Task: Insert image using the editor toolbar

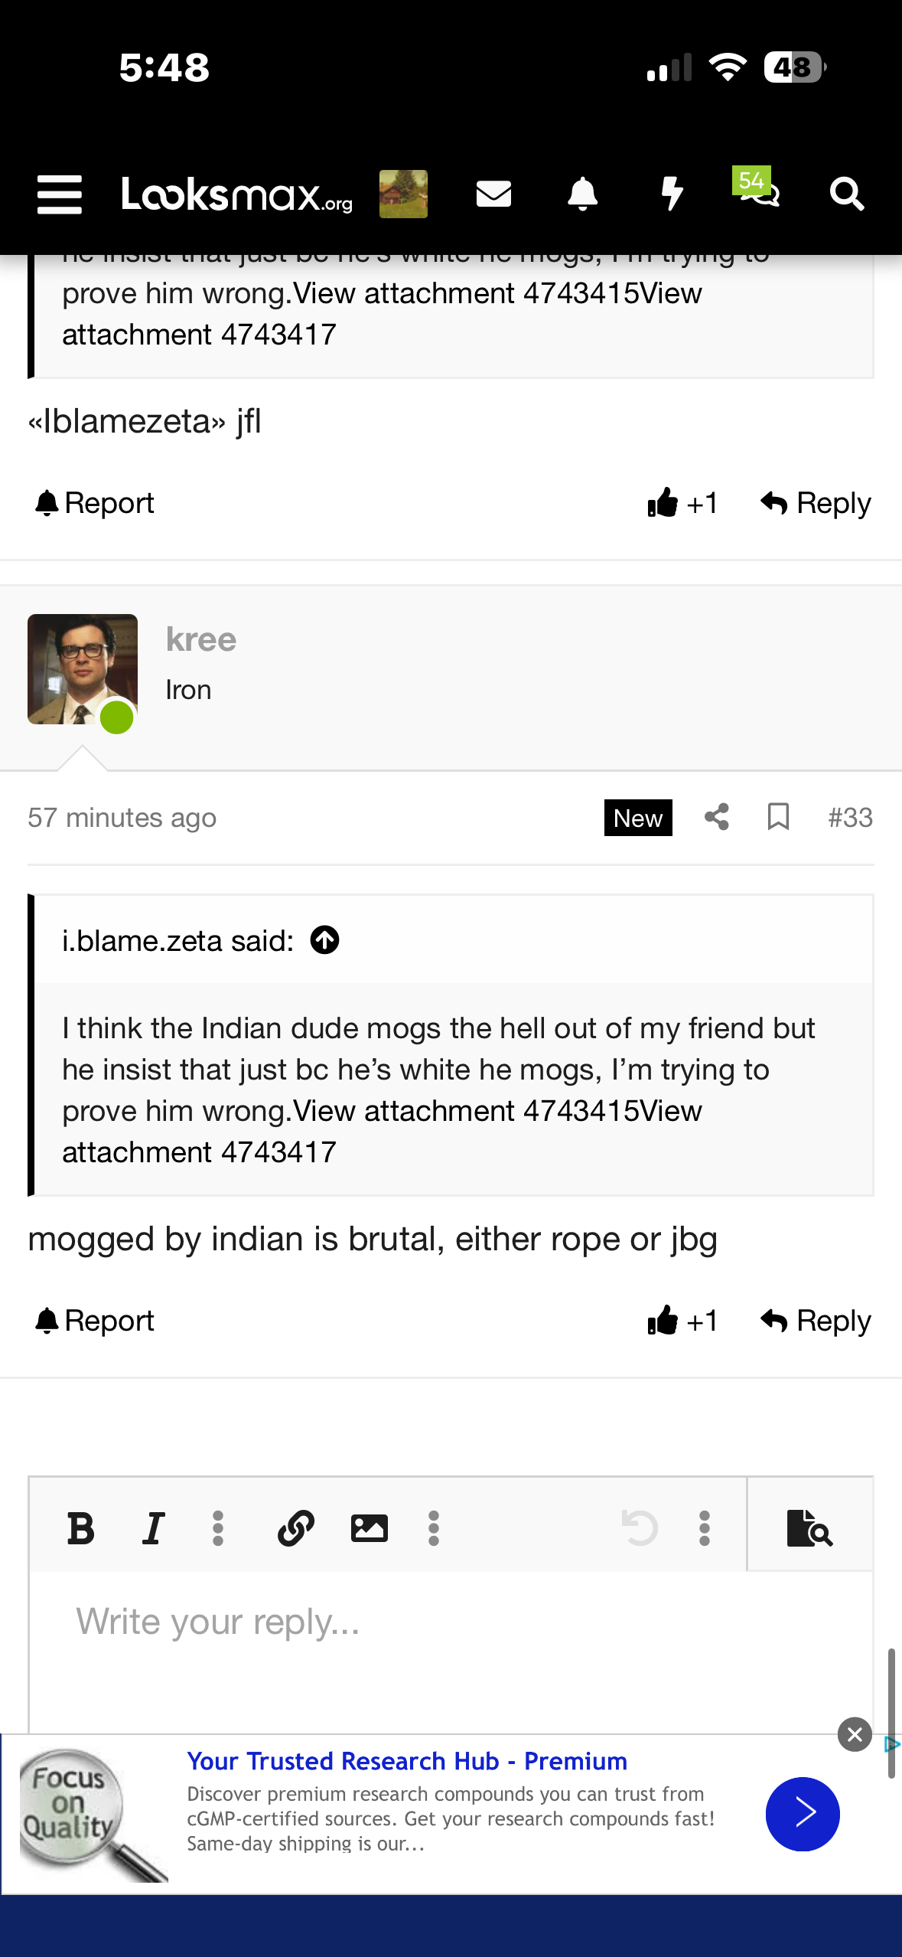Action: pos(369,1528)
